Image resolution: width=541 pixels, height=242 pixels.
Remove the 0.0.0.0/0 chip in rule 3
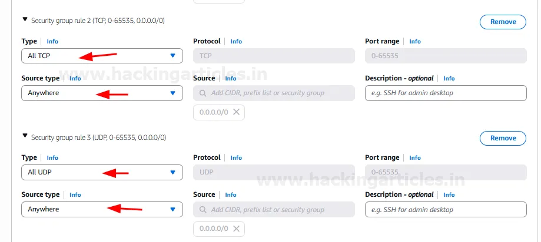point(236,228)
